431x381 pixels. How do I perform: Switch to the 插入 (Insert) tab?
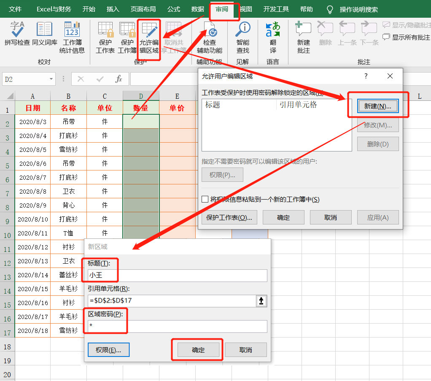[x=113, y=9]
